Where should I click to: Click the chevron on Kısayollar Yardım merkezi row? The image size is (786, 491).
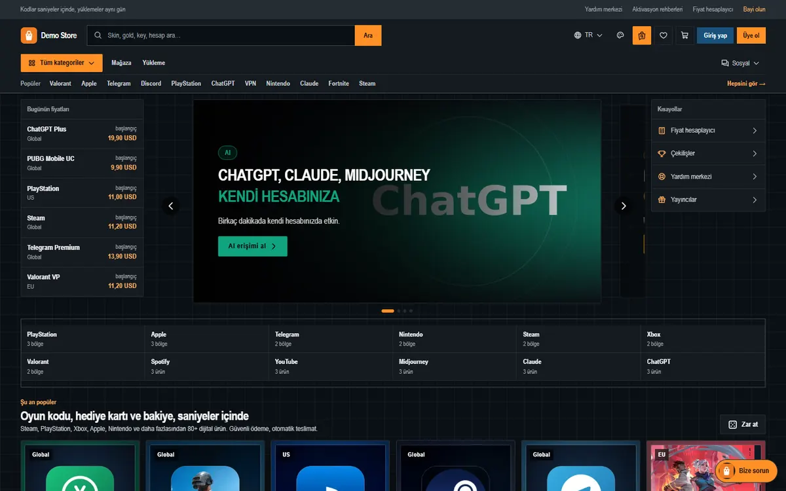pyautogui.click(x=755, y=177)
